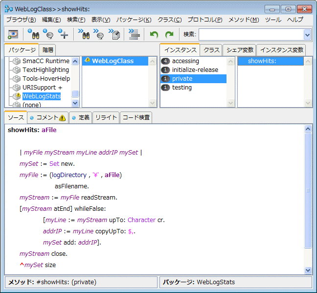Switch to the 階層 tab
Image resolution: width=317 pixels, height=293 pixels.
pyautogui.click(x=48, y=50)
